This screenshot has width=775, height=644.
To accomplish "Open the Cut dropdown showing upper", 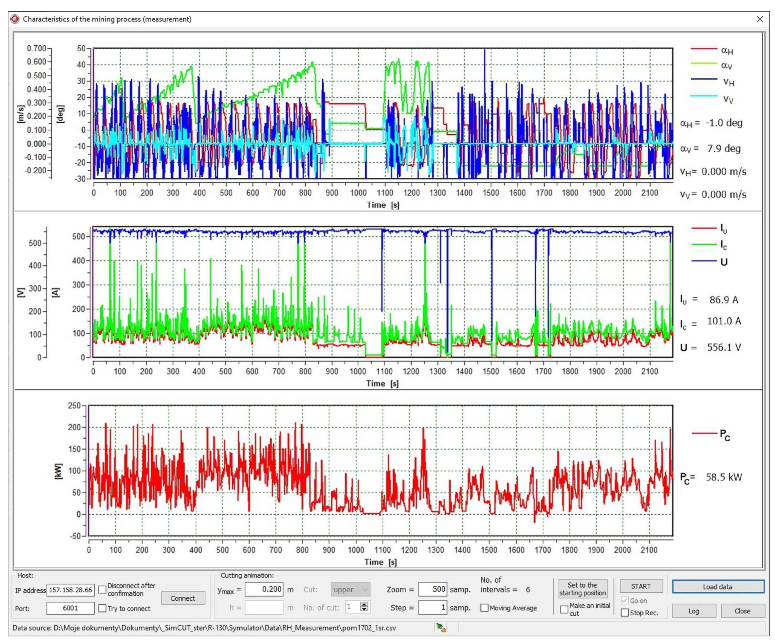I will click(350, 589).
